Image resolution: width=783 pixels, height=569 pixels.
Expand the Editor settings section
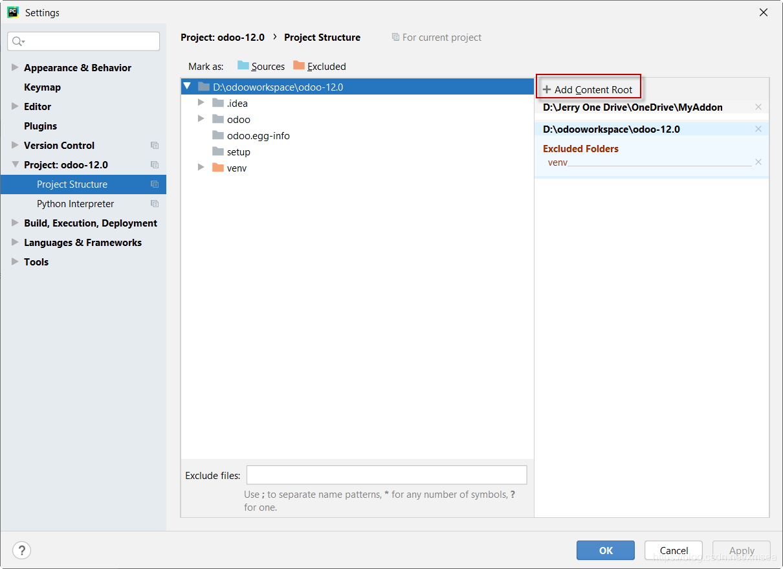point(15,106)
